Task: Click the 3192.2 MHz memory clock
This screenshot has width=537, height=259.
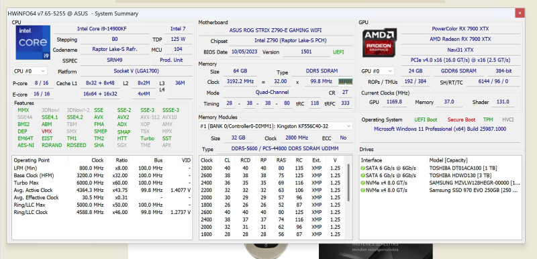Action: 241,82
